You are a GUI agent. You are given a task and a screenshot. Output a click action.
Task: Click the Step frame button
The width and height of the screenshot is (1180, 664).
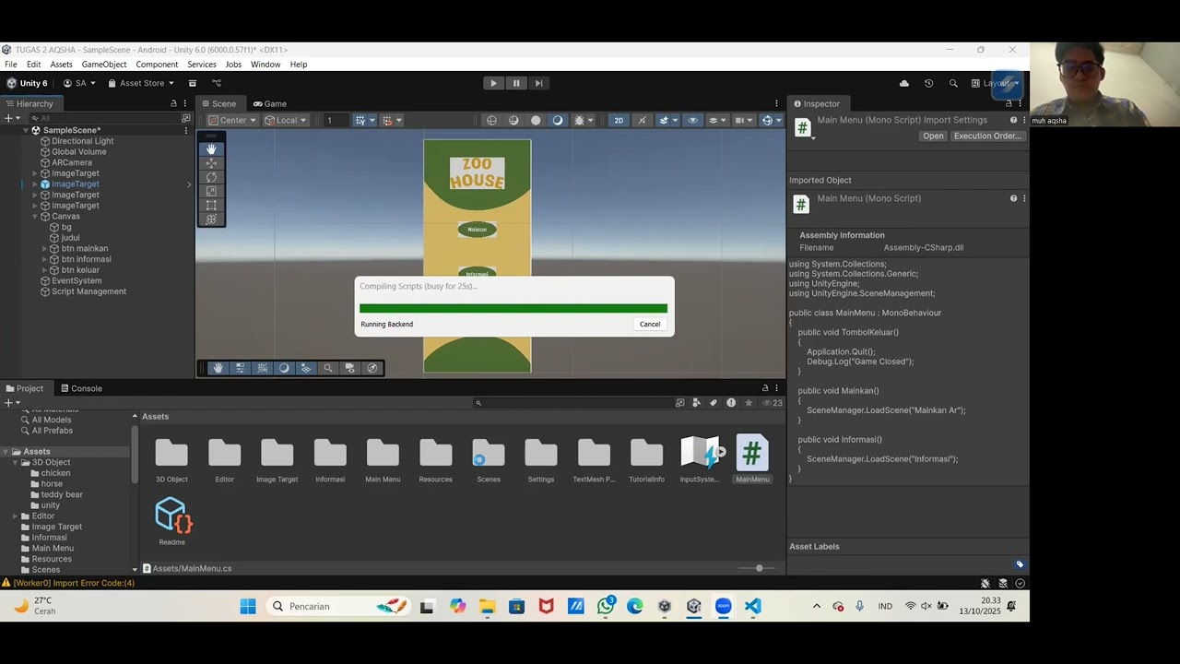point(539,83)
